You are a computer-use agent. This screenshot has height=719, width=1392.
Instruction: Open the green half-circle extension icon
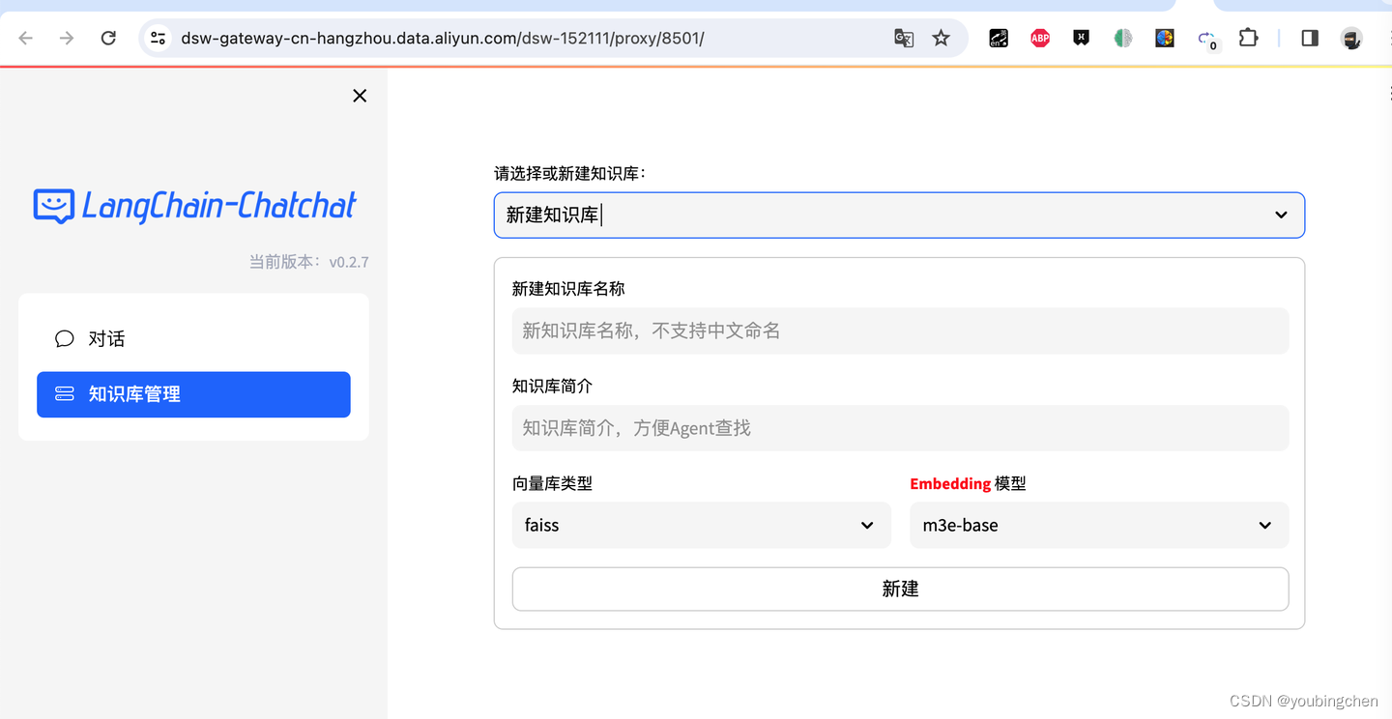(x=1123, y=39)
